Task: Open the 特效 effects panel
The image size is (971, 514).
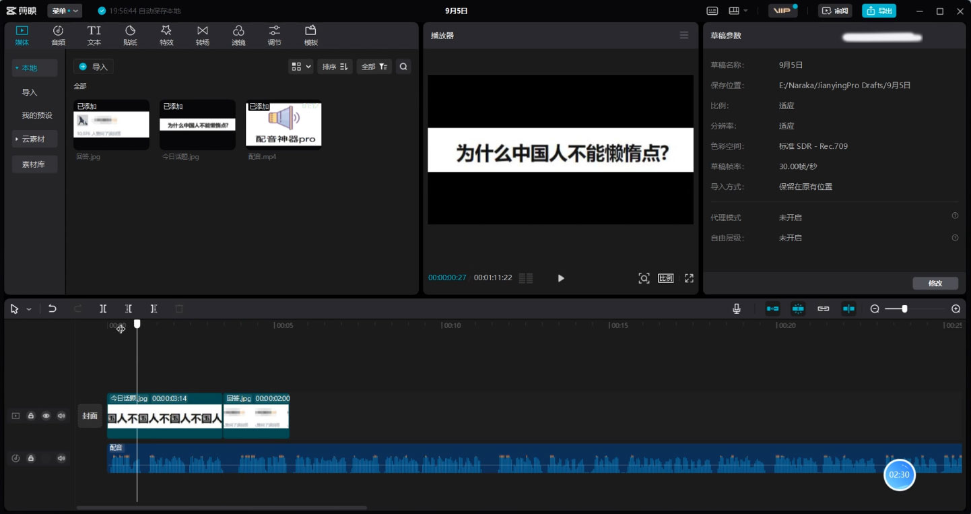Action: click(x=166, y=35)
